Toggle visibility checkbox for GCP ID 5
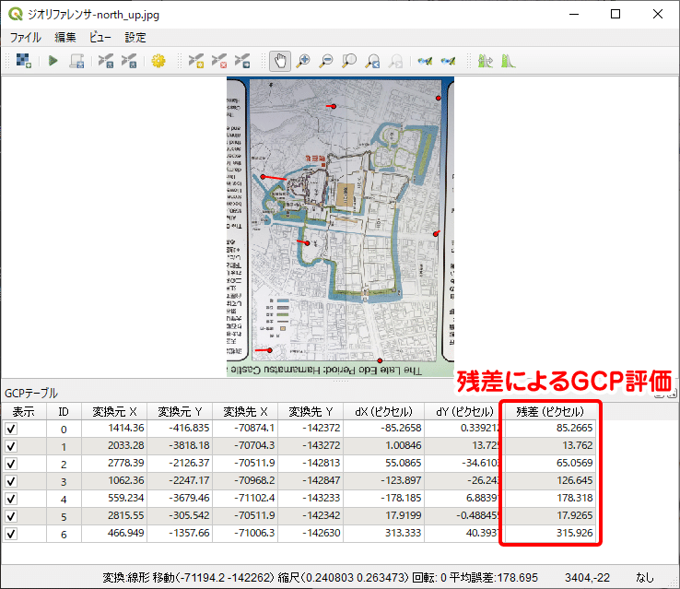Screen dimensions: 680x589 [x=11, y=516]
